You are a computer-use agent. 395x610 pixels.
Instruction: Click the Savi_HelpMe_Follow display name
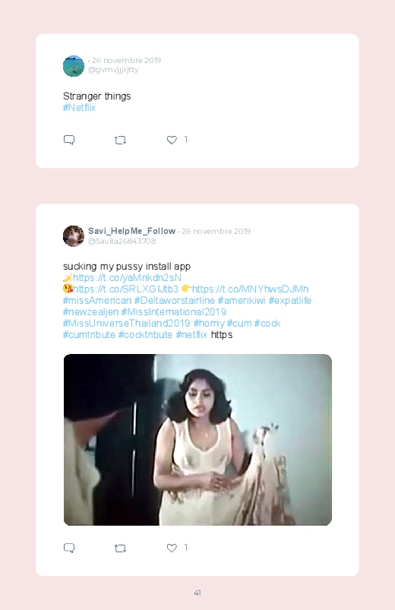[x=131, y=231]
